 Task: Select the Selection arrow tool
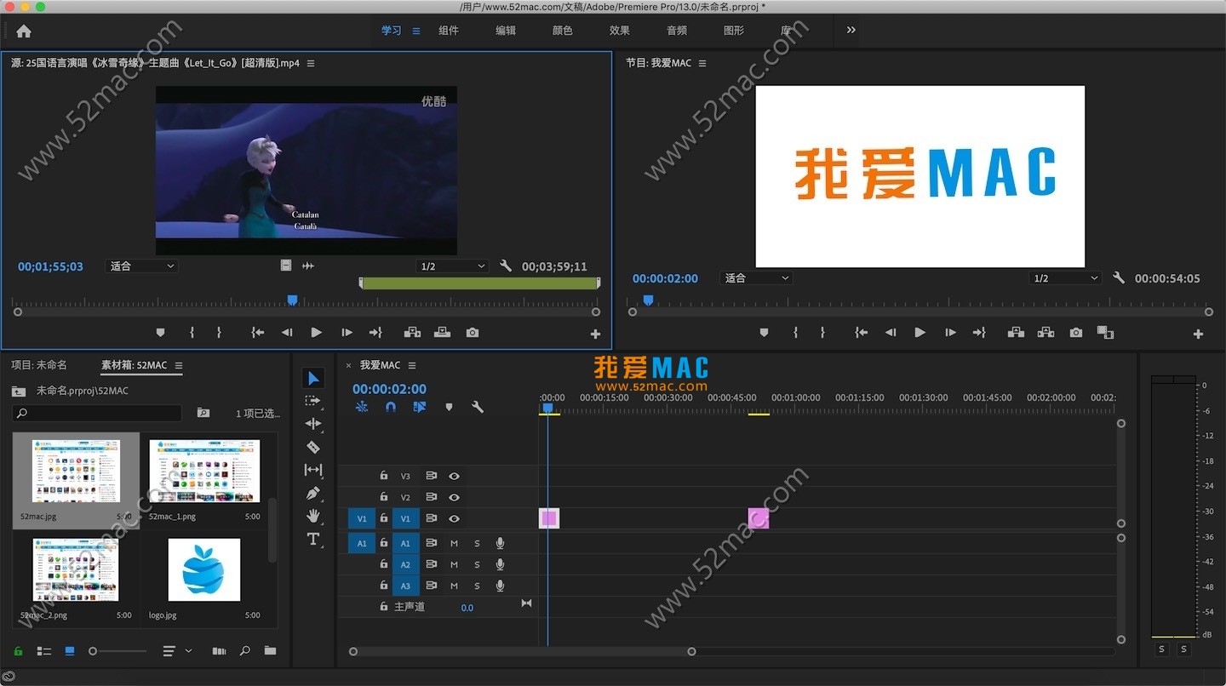point(313,378)
